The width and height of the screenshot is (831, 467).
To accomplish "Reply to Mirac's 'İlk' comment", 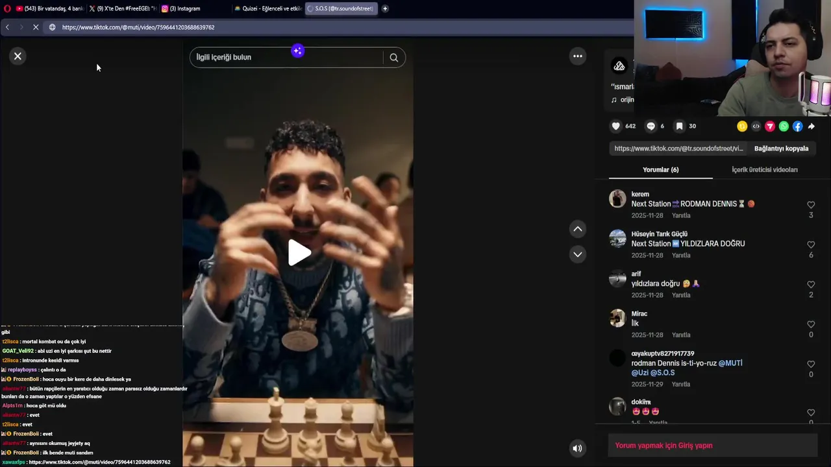I will [x=680, y=335].
